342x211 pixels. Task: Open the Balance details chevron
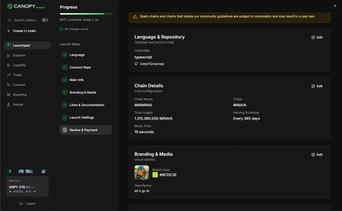coord(21,181)
